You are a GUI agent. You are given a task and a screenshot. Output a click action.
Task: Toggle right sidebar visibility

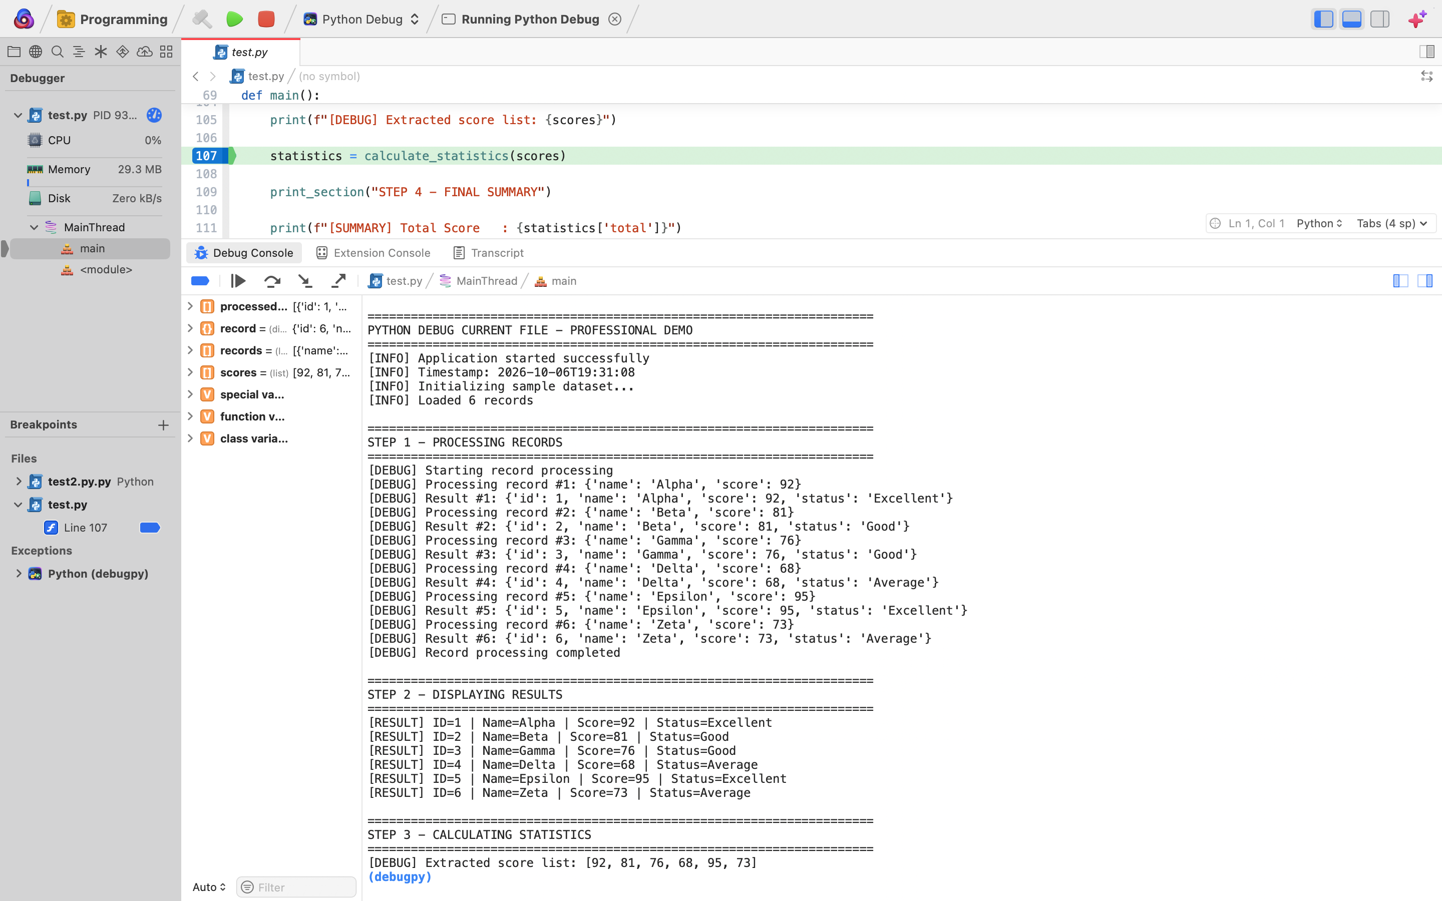1379,19
